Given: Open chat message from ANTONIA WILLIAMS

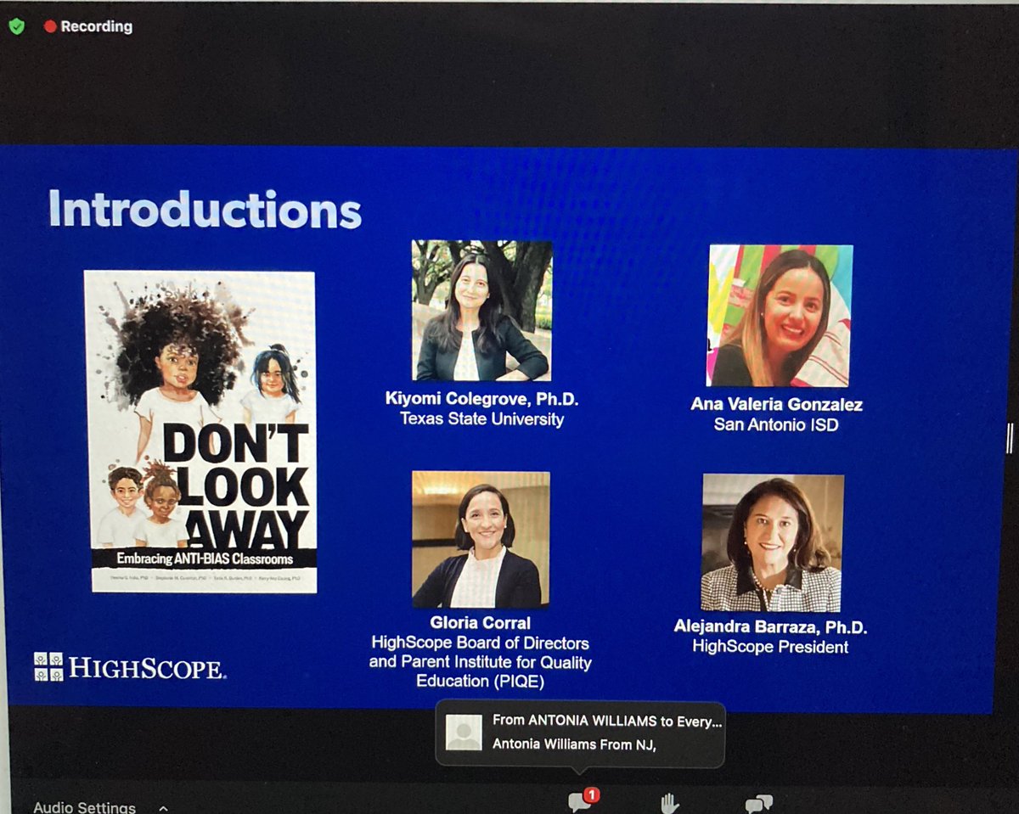Looking at the screenshot, I should 580,733.
